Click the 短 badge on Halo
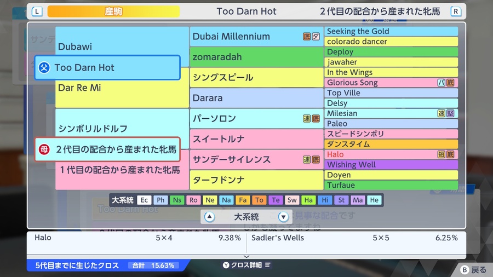493x277 pixels. click(442, 154)
